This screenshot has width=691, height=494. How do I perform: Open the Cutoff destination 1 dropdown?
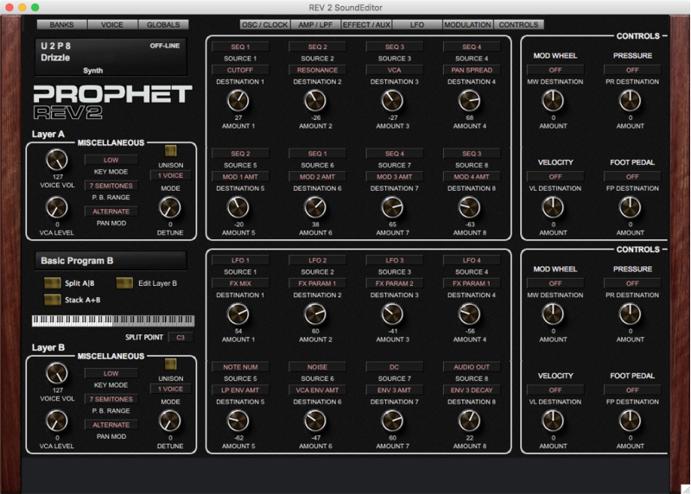(239, 70)
